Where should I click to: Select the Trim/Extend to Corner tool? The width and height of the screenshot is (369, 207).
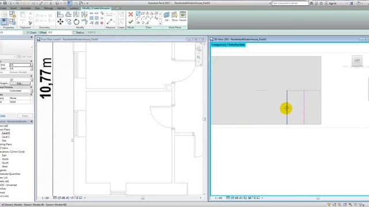[84, 22]
